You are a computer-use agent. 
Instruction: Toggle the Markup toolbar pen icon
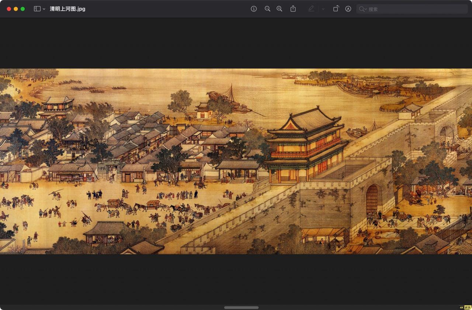click(348, 8)
